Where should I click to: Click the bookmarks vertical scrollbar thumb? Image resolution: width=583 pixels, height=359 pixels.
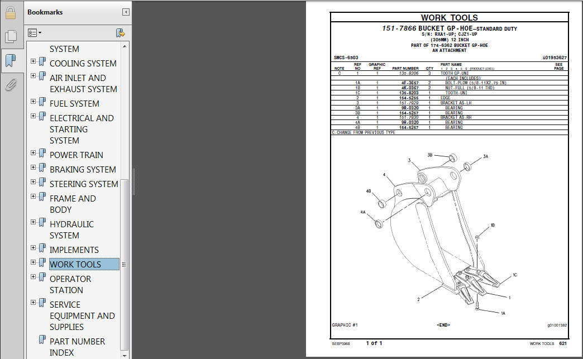[125, 265]
